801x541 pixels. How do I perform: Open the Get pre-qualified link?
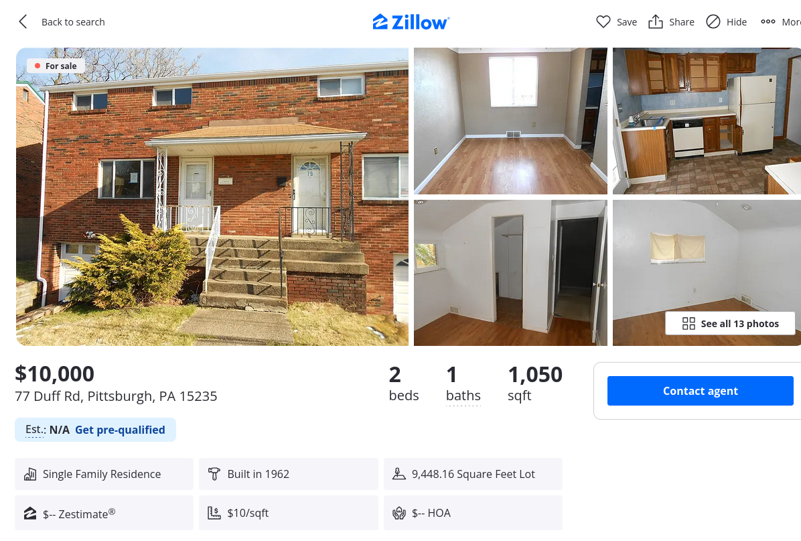coord(120,430)
